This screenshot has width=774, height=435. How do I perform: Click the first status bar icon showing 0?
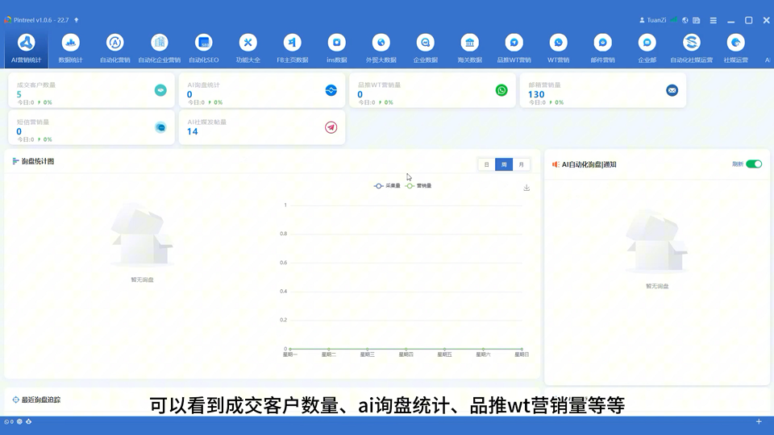click(8, 421)
